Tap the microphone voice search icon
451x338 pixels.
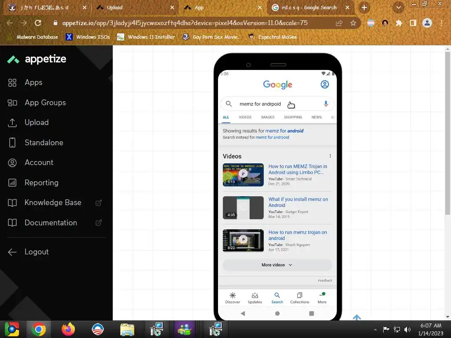click(325, 104)
